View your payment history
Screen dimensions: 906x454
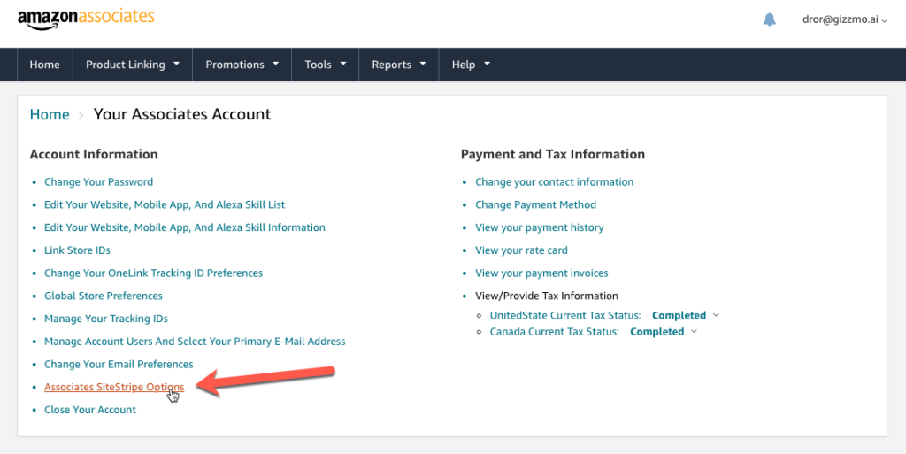click(x=539, y=227)
